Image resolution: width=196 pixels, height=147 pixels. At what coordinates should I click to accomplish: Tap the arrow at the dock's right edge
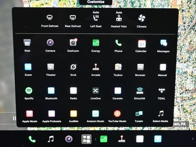[x=193, y=139]
